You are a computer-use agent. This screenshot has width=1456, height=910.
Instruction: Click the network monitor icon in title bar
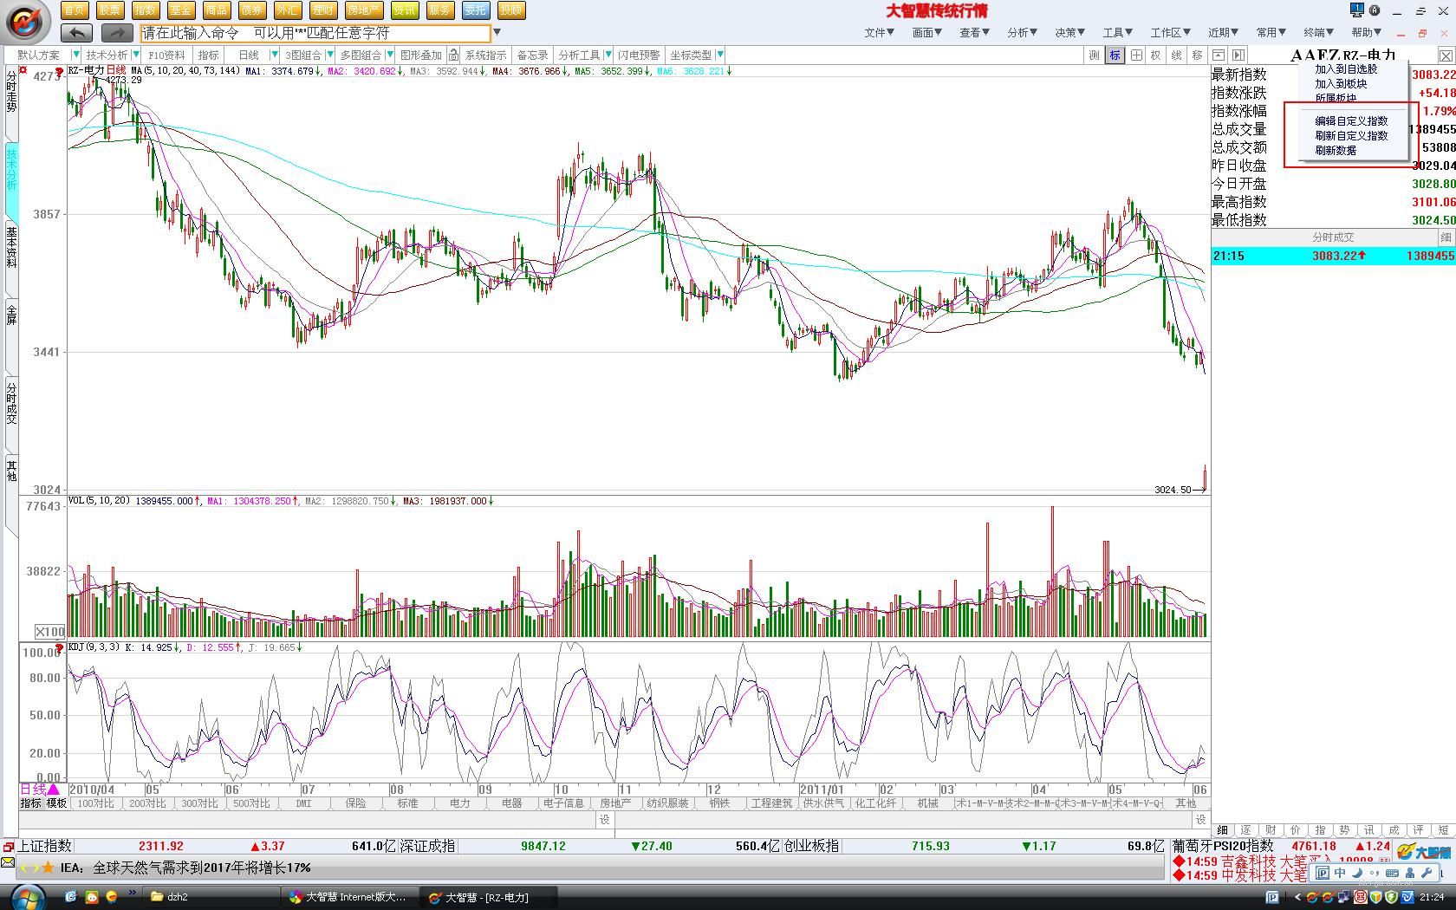tap(1356, 10)
